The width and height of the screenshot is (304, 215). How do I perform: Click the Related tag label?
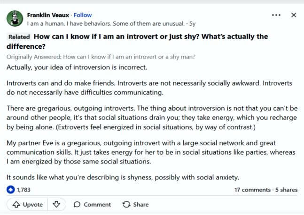19,37
